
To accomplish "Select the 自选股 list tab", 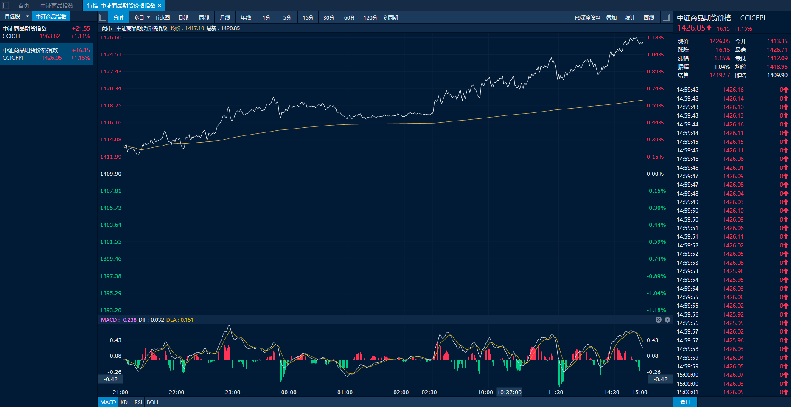I will [12, 17].
